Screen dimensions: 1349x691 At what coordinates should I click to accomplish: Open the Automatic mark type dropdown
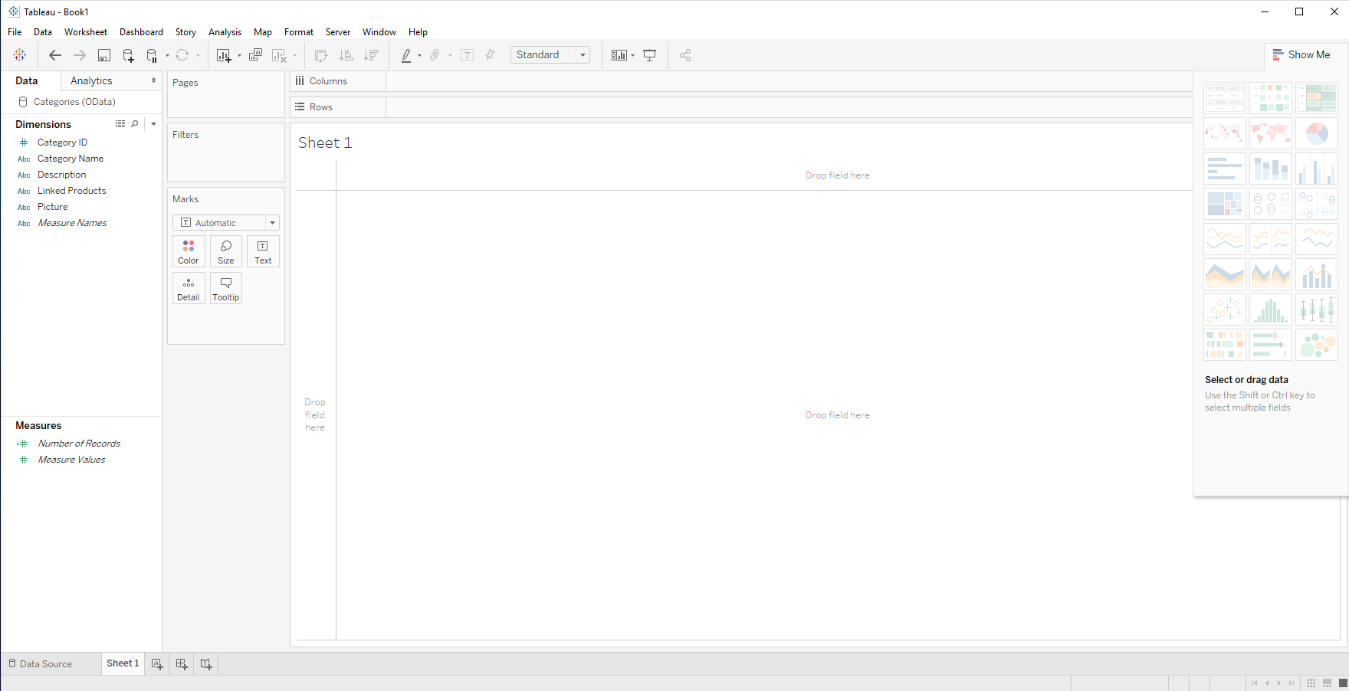point(226,223)
